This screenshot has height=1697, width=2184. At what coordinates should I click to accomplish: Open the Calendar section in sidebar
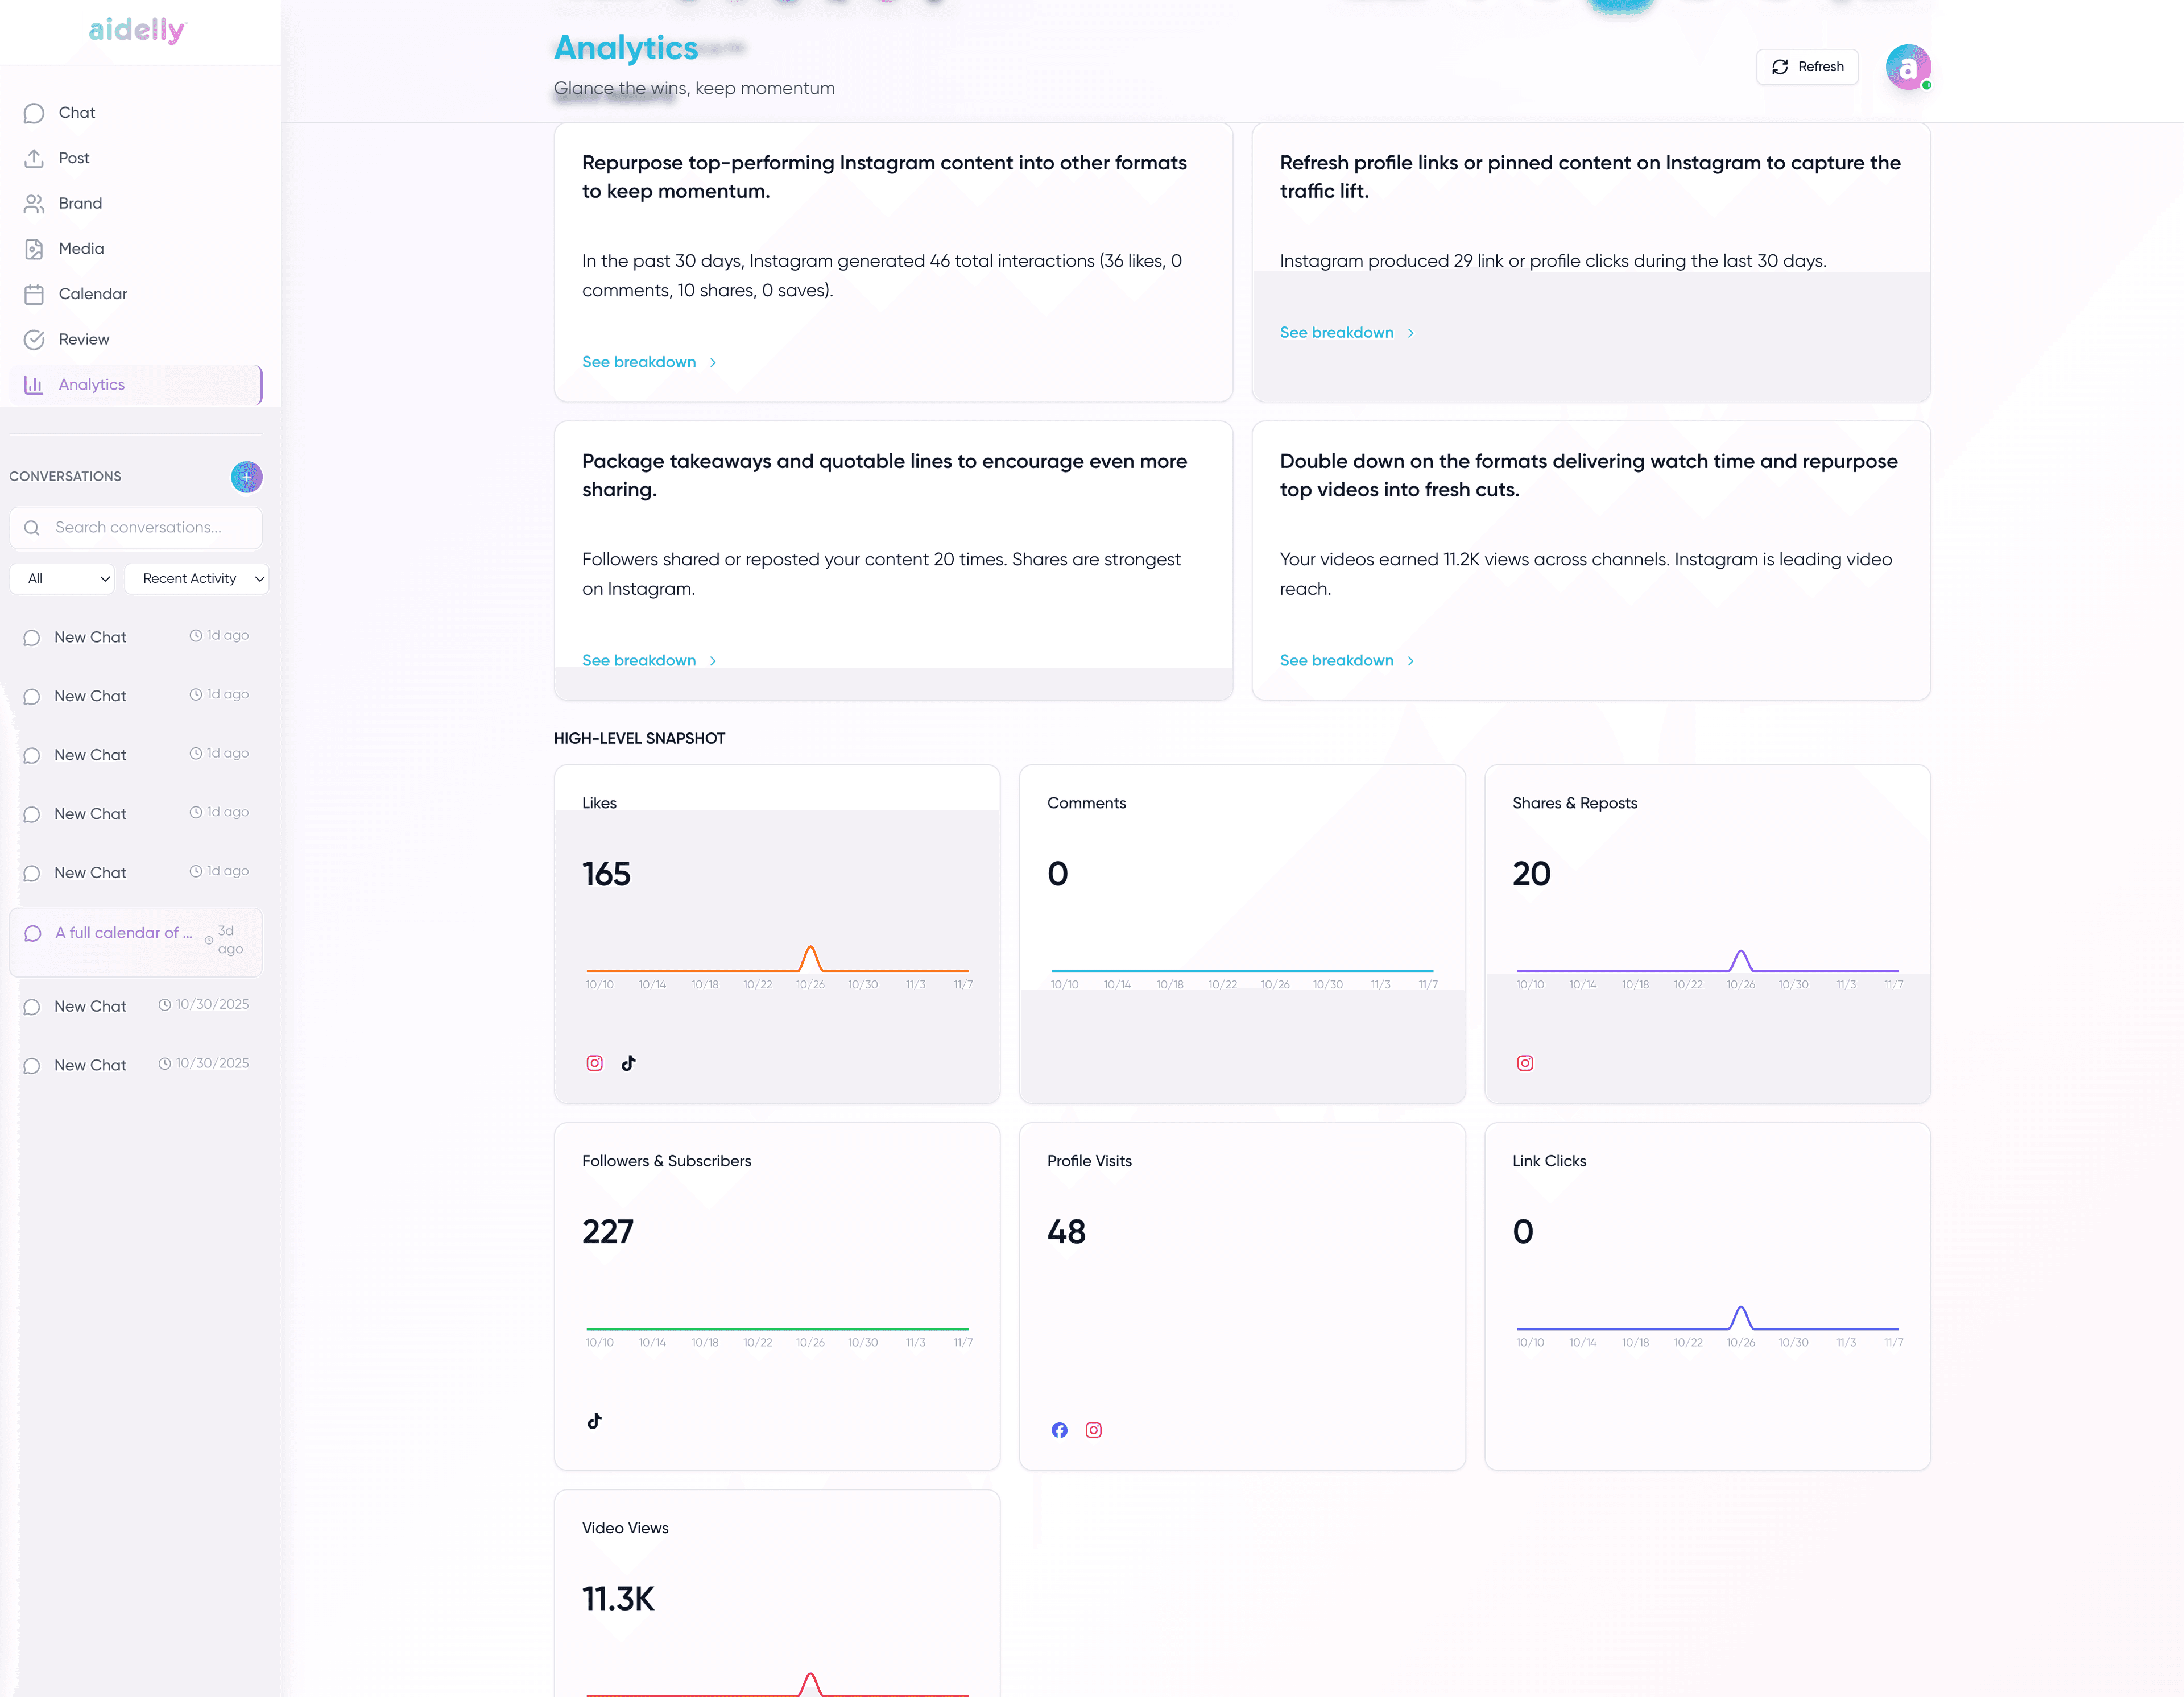pyautogui.click(x=92, y=294)
